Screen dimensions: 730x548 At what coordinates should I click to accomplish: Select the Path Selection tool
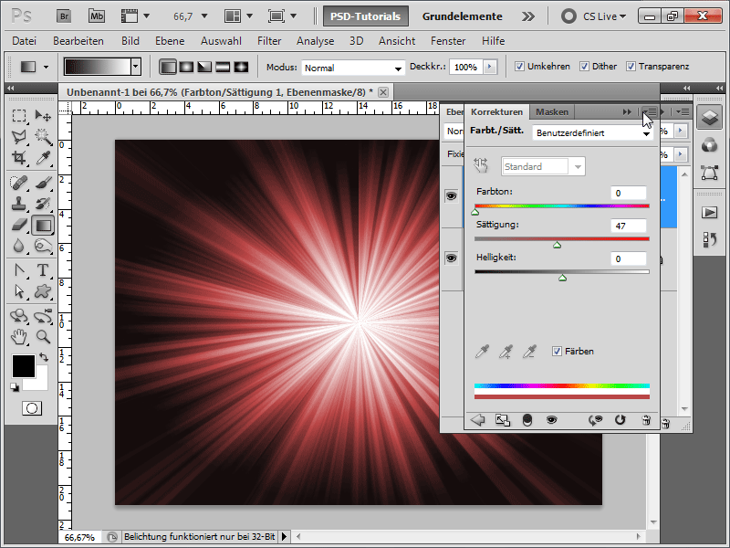pos(19,291)
